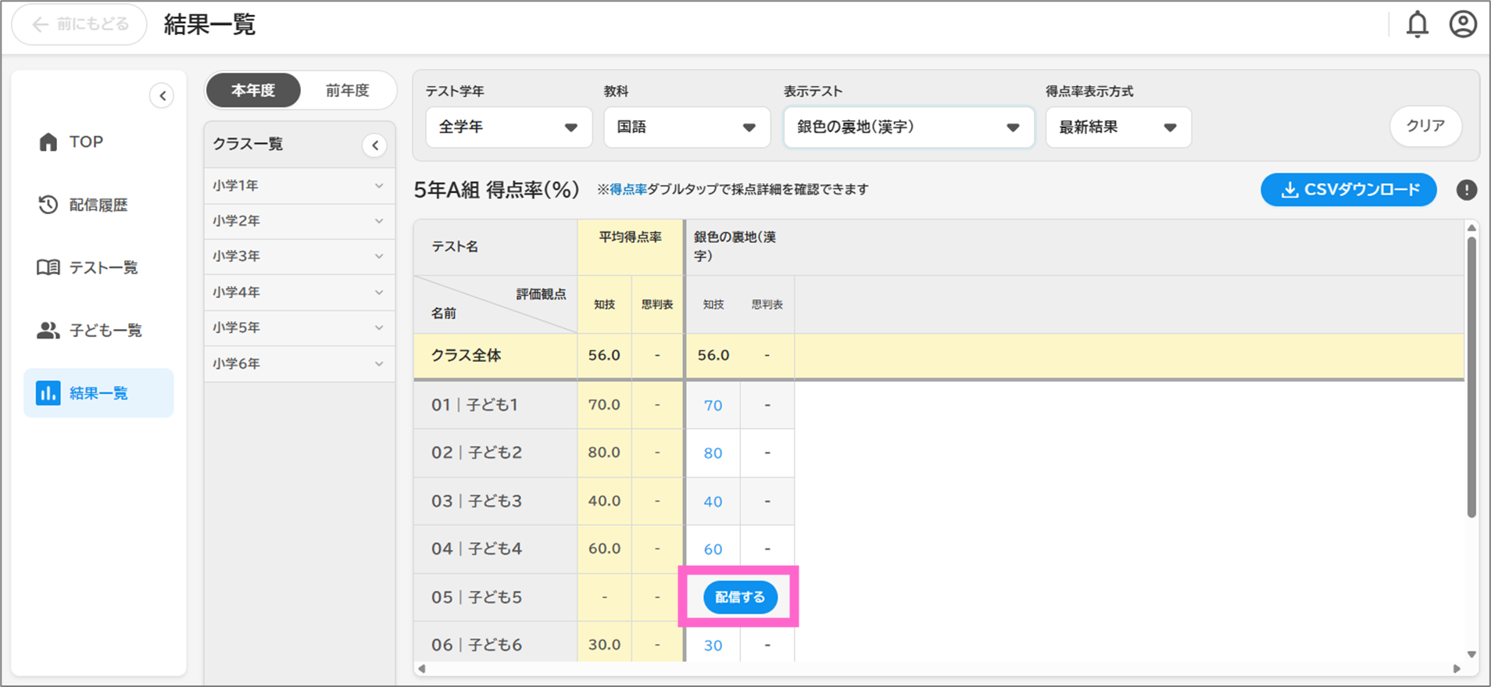
Task: Switch to 本年度 toggle
Action: coord(253,91)
